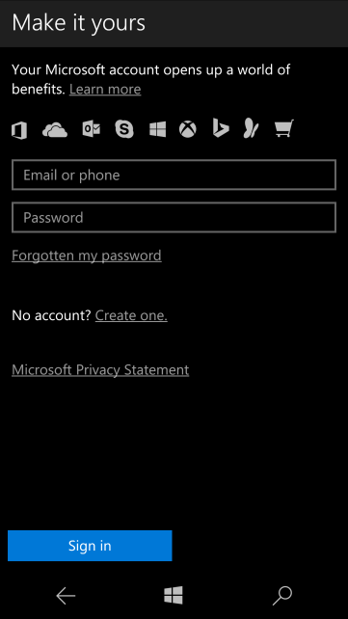Click the MSN butterfly icon
This screenshot has height=619, width=348.
coord(251,128)
